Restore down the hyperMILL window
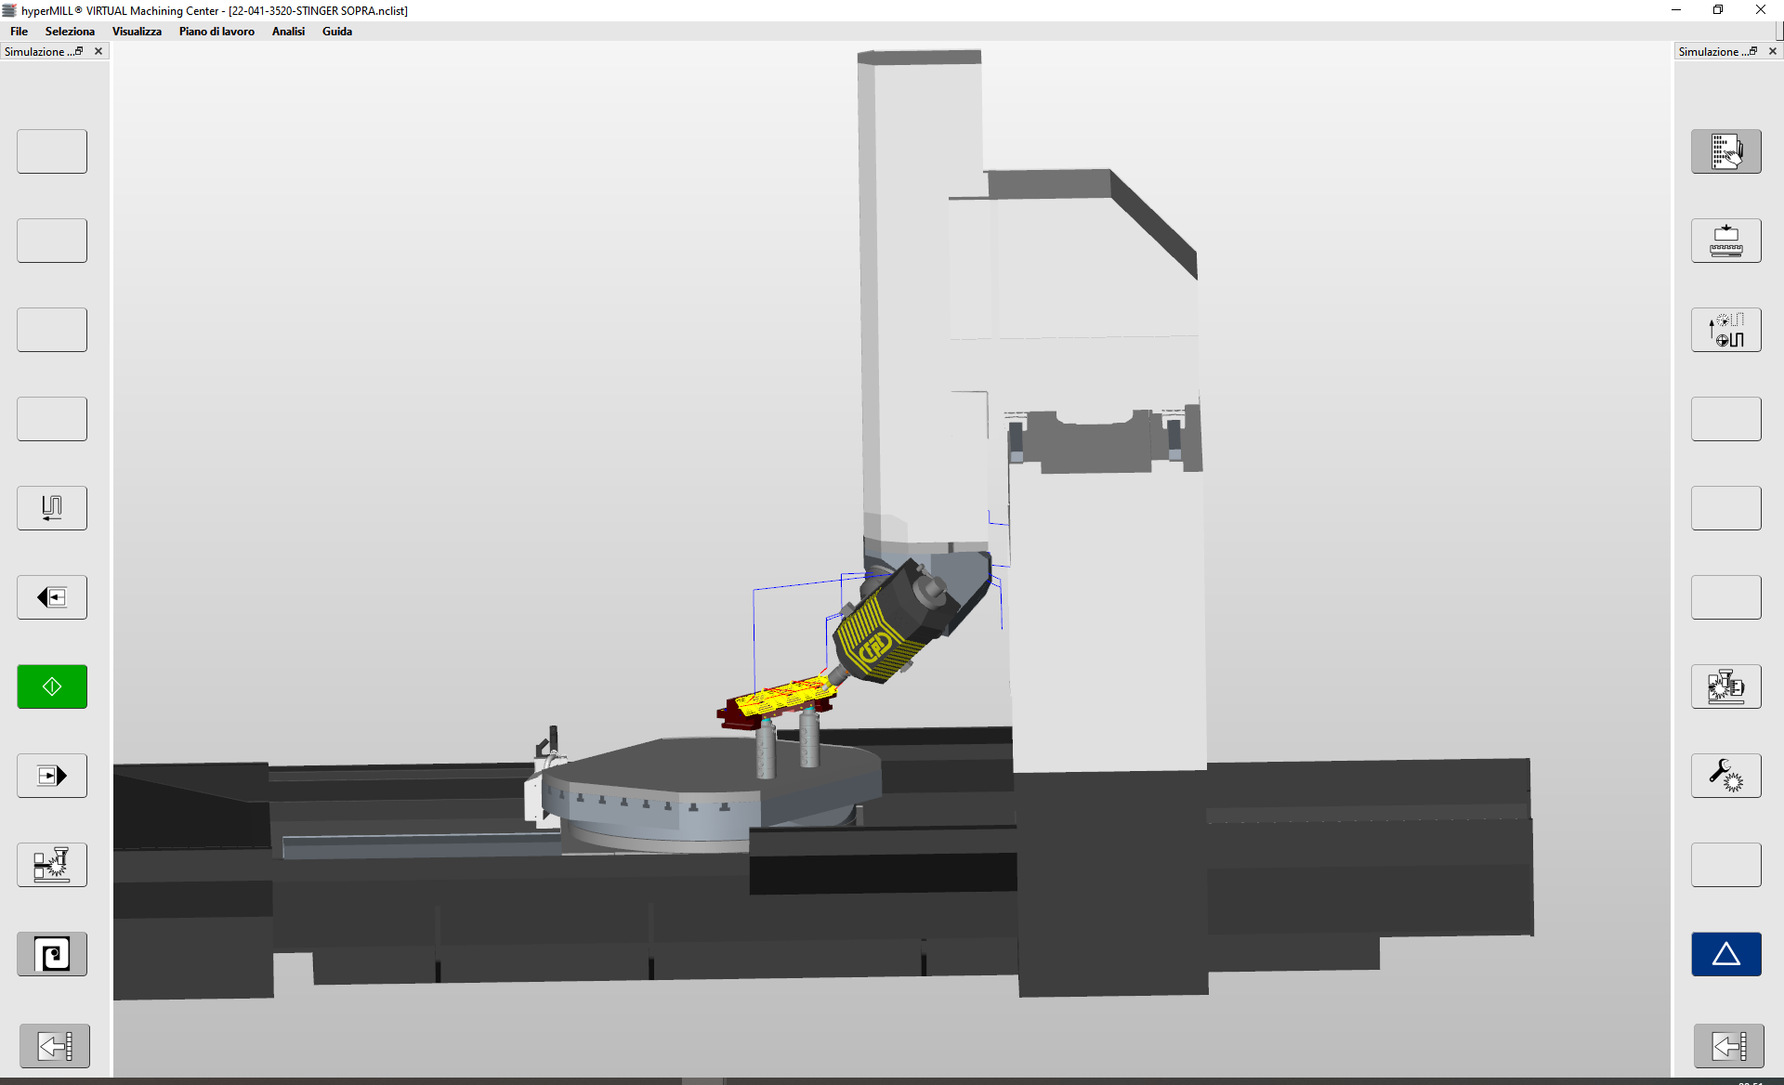Image resolution: width=1784 pixels, height=1085 pixels. [1718, 10]
